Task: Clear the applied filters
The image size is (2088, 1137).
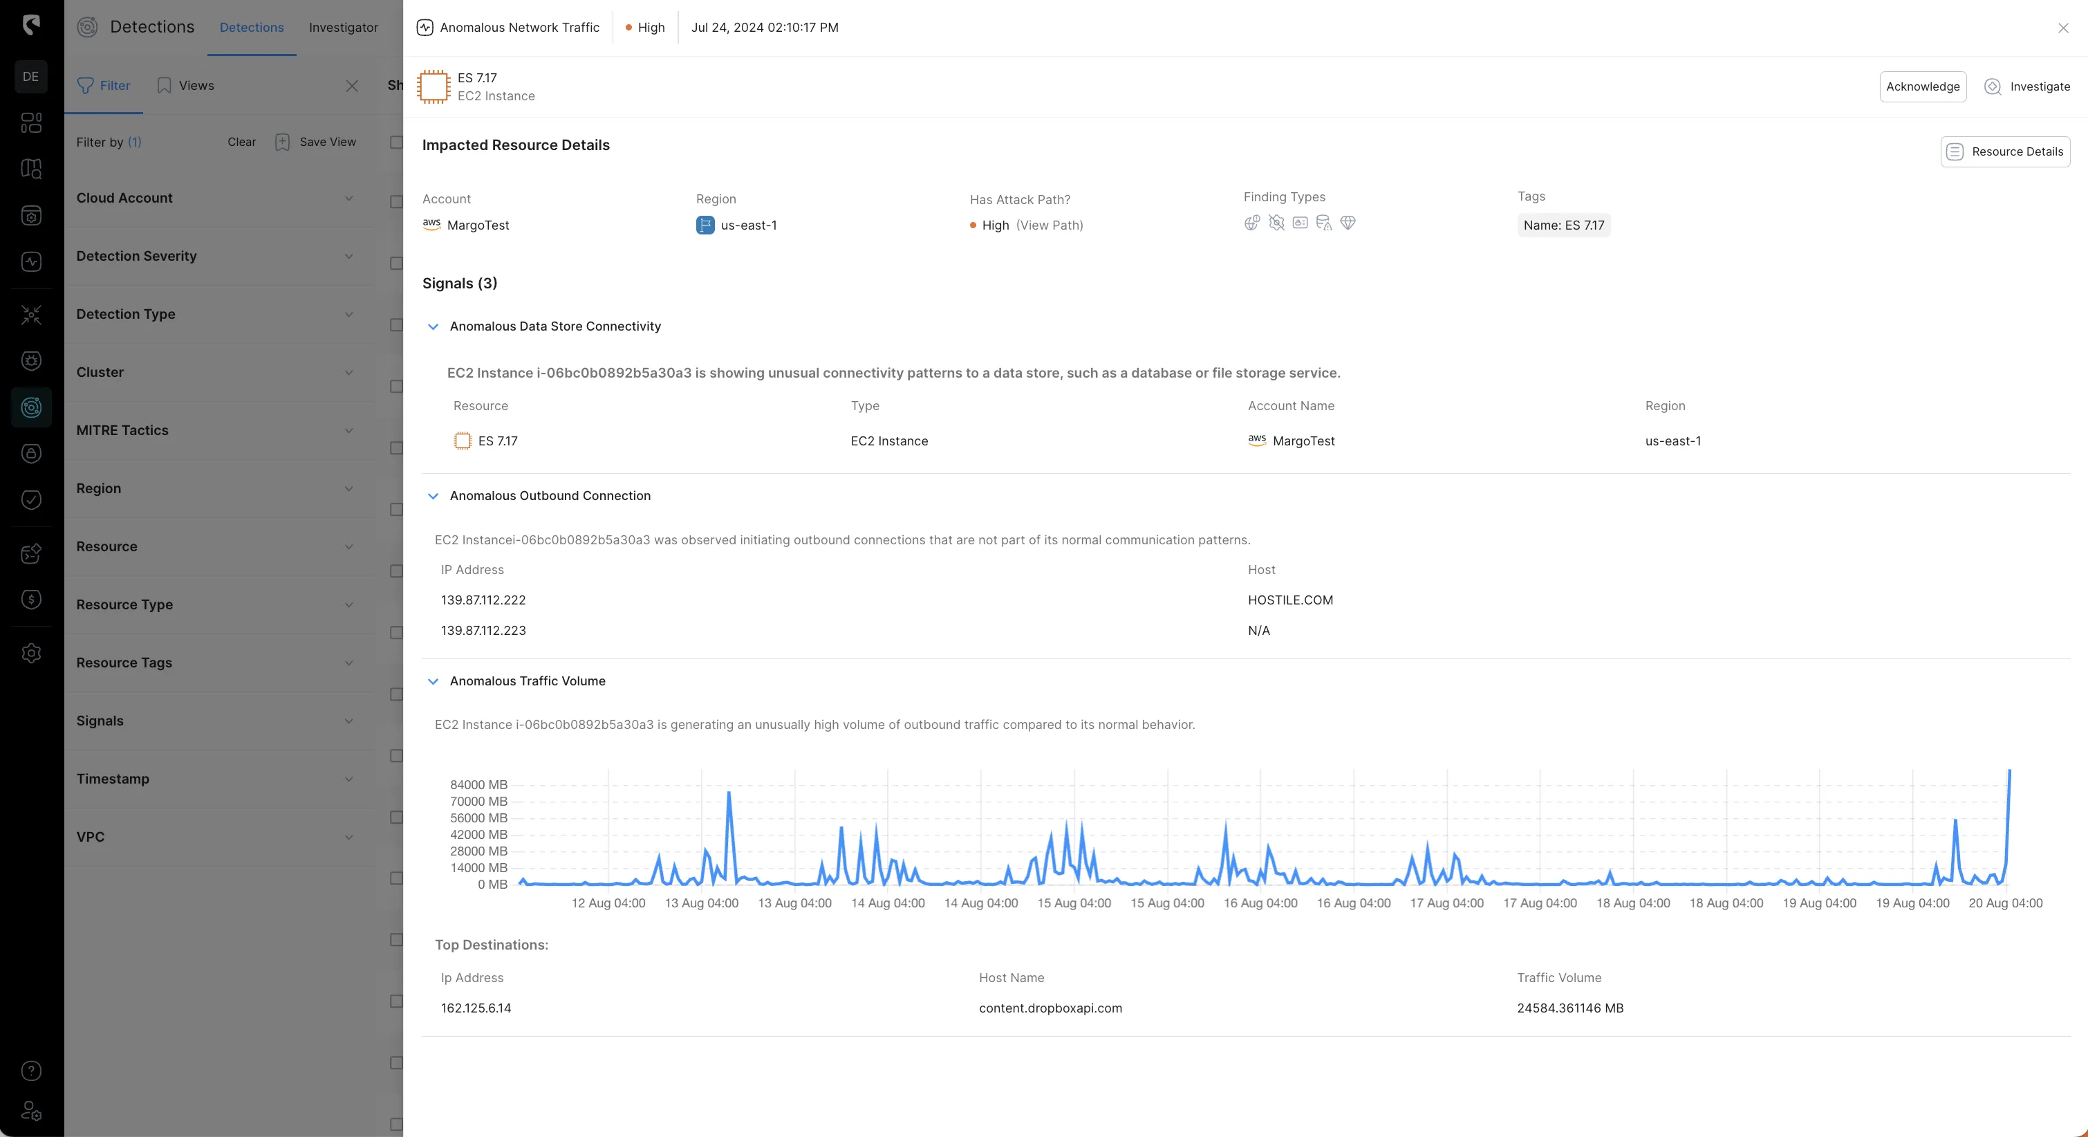Action: point(241,142)
